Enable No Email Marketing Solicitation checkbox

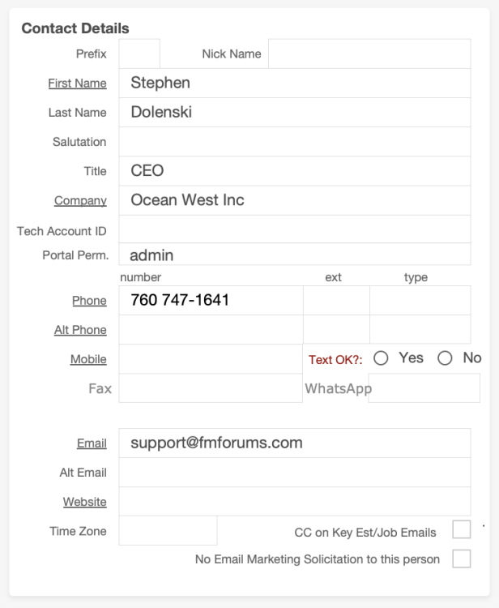click(461, 559)
